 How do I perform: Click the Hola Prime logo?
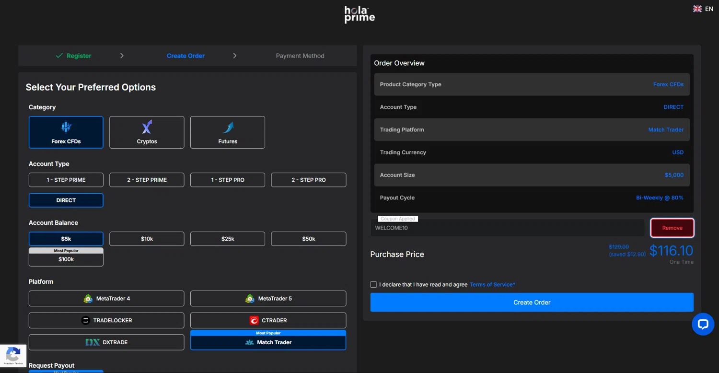359,14
